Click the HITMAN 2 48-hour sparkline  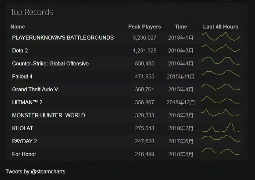coord(220,100)
